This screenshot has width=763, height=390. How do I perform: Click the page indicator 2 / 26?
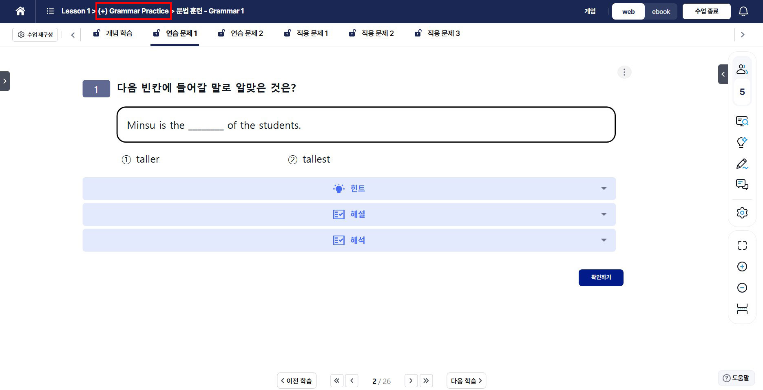381,381
